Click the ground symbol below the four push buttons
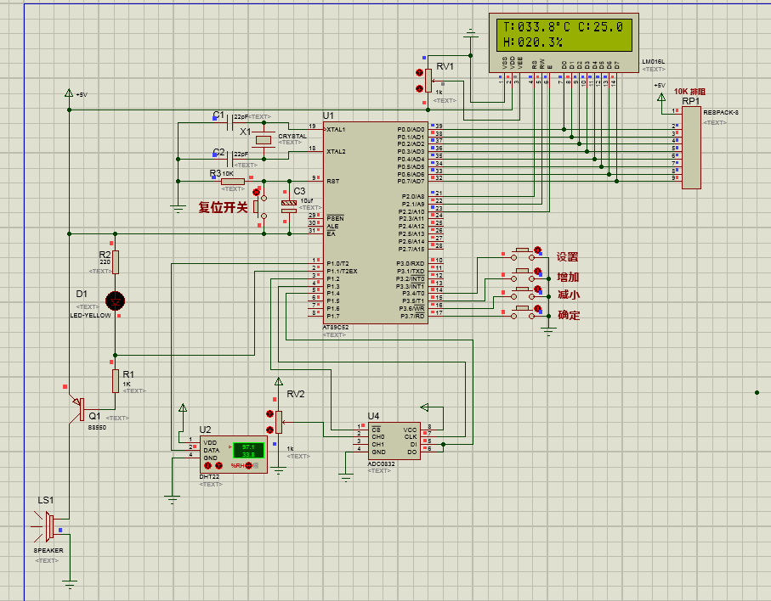771x601 pixels. [x=549, y=331]
